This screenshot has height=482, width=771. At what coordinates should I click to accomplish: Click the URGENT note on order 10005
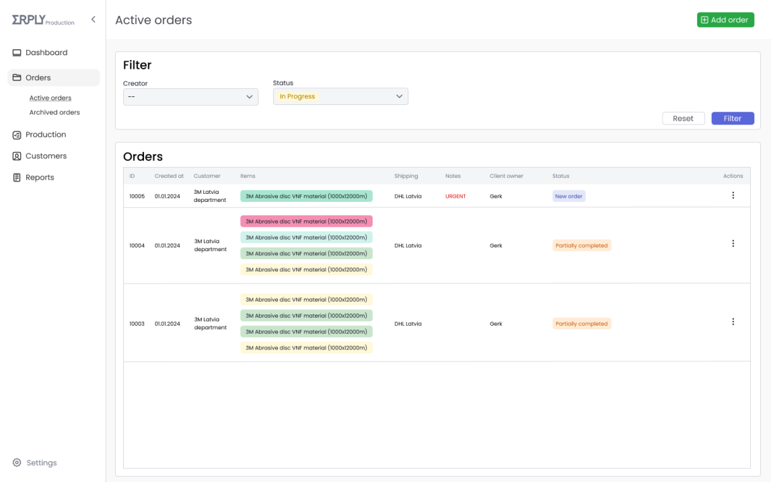click(455, 197)
